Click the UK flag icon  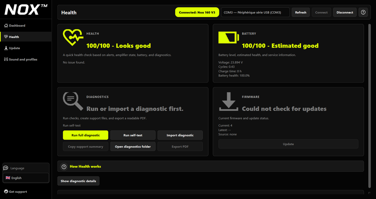click(8, 178)
